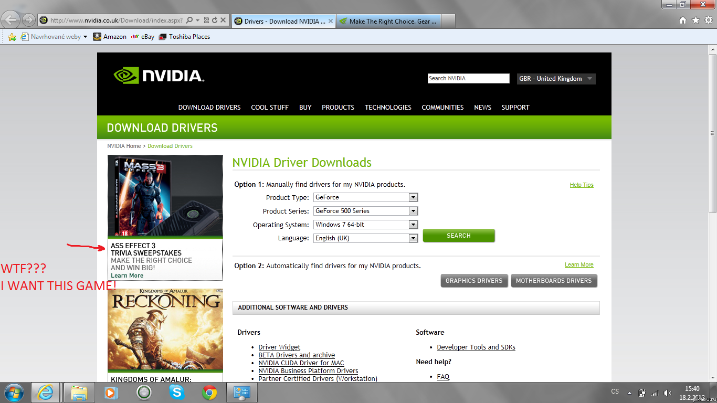Image resolution: width=717 pixels, height=403 pixels.
Task: Open the Favorites star at top right
Action: pyautogui.click(x=695, y=20)
